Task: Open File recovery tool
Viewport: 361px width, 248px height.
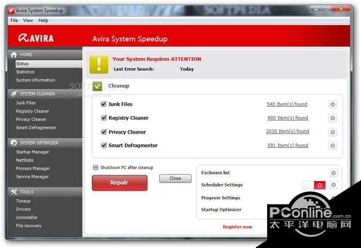Action: [x=29, y=226]
